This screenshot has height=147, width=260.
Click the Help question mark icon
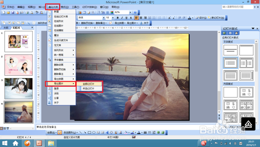[x=135, y=12]
